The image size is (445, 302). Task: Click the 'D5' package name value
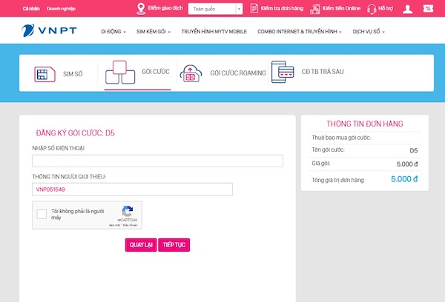pos(414,151)
